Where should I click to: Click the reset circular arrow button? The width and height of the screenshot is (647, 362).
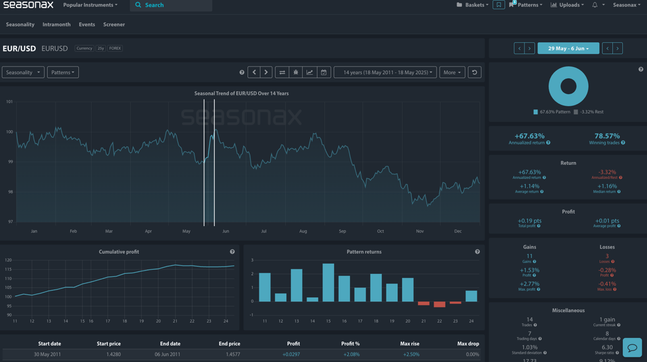coord(474,72)
